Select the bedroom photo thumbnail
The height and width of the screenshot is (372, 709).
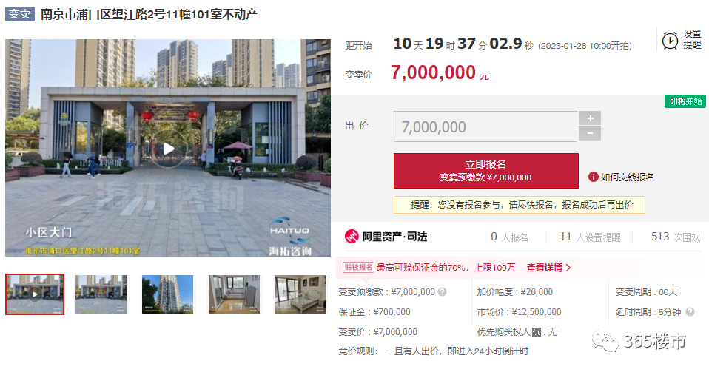tap(300, 294)
